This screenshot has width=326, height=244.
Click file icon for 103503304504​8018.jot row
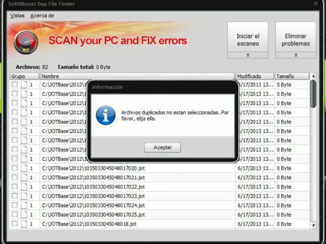tap(24, 224)
